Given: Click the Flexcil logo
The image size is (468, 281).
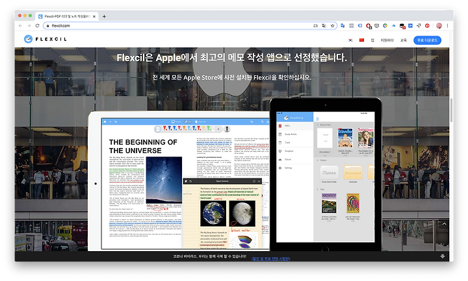Looking at the screenshot, I should 45,39.
